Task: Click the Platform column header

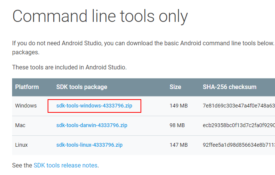Action: 27,87
